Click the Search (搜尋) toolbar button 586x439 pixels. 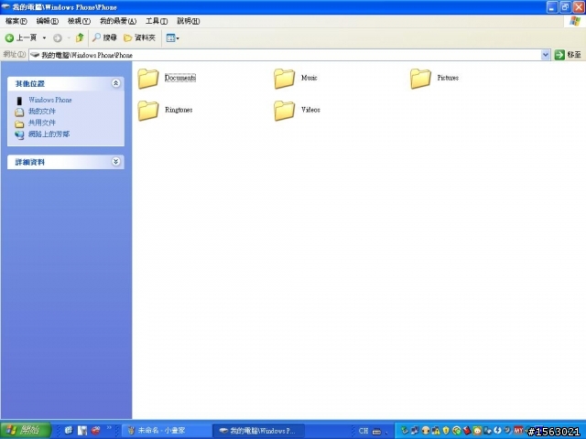point(105,37)
